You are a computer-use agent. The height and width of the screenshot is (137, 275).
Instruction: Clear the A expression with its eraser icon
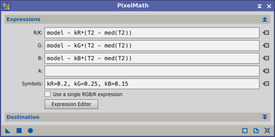coord(266,71)
